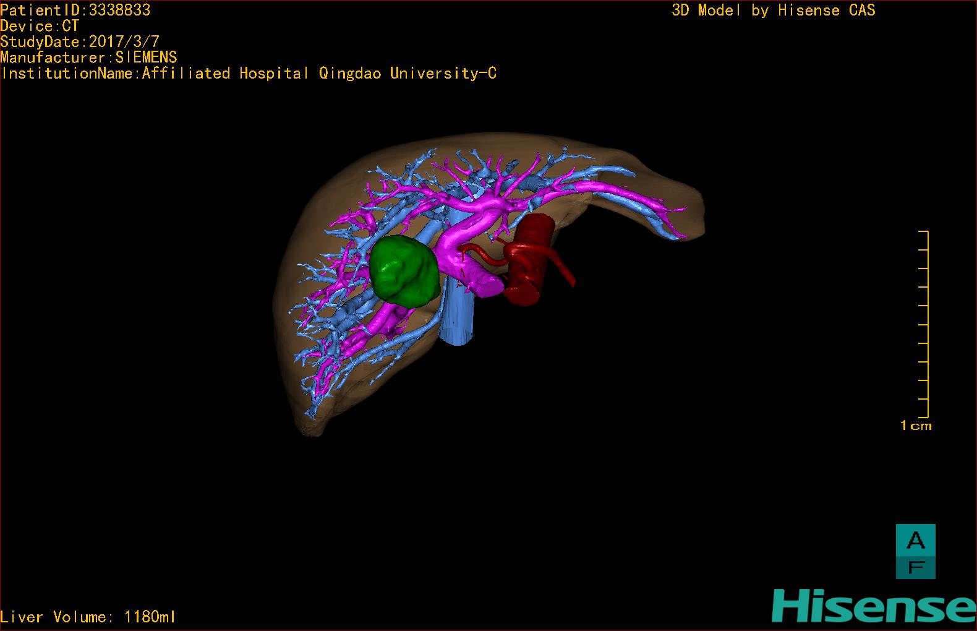Click the InstitutionName overlay text
Screen dimensions: 977x631
point(249,74)
